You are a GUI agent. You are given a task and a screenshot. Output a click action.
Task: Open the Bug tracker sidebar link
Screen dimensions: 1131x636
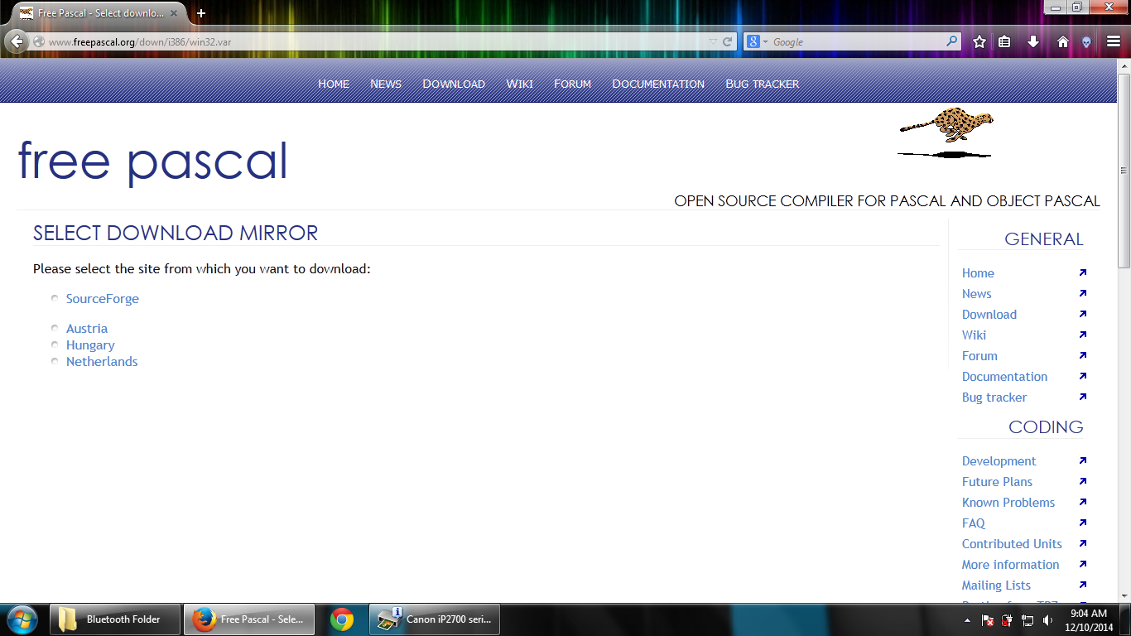(994, 397)
